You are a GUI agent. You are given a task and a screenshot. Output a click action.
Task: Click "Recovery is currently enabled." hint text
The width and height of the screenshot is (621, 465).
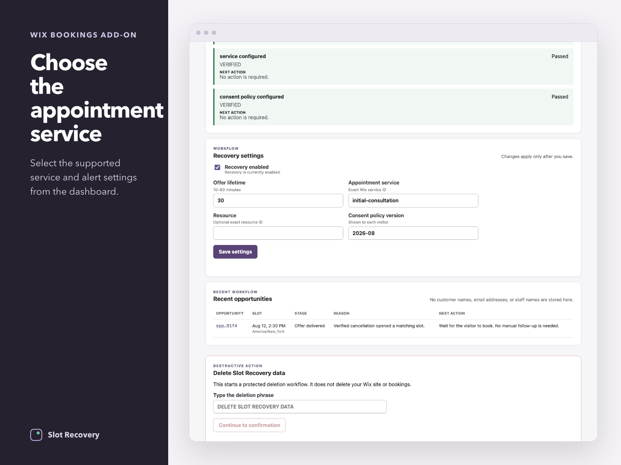point(252,172)
